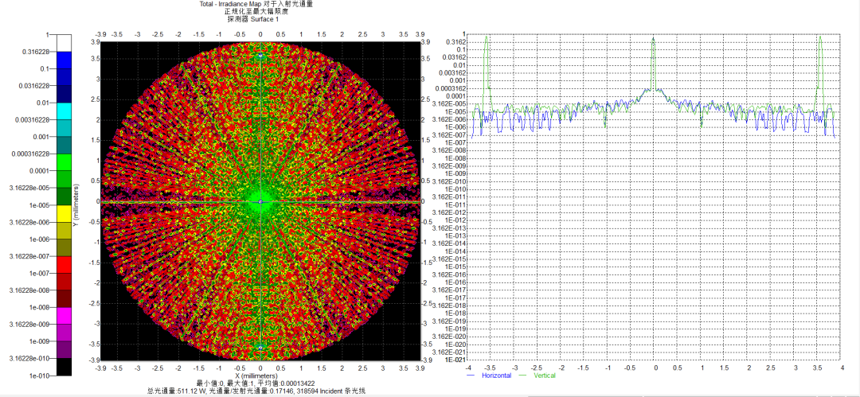Screen dimensions: 860x397
Task: Select the '3.16228e-005' color scale label
Action: 31,188
